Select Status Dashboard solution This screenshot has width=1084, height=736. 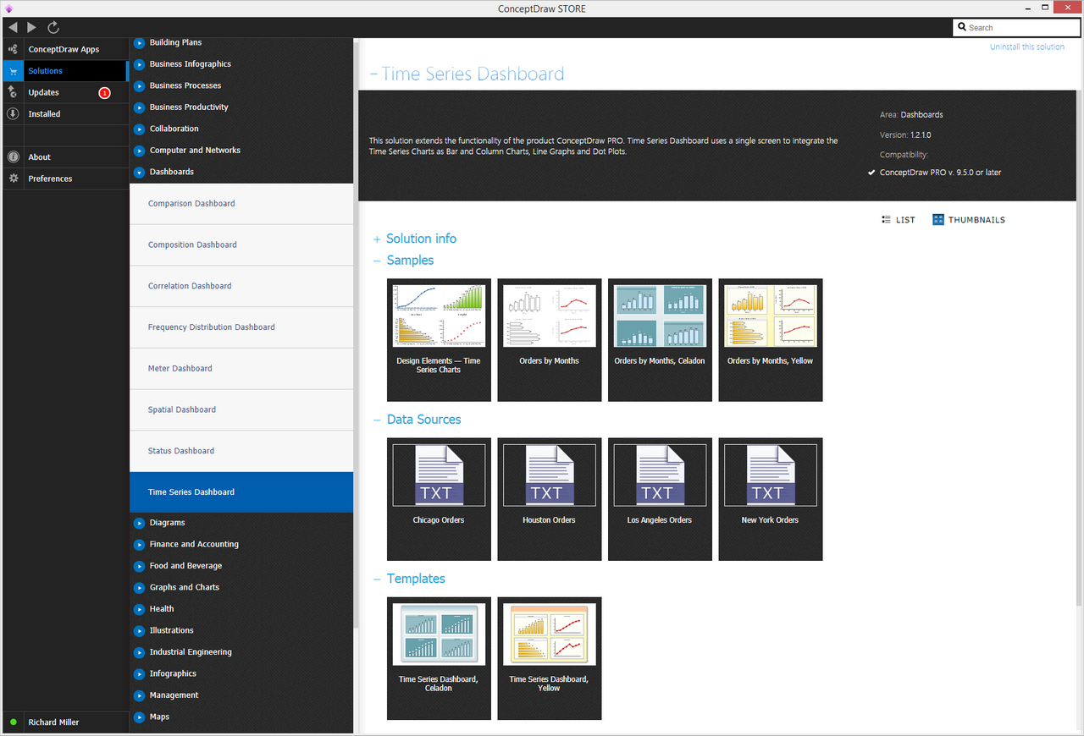click(x=241, y=451)
